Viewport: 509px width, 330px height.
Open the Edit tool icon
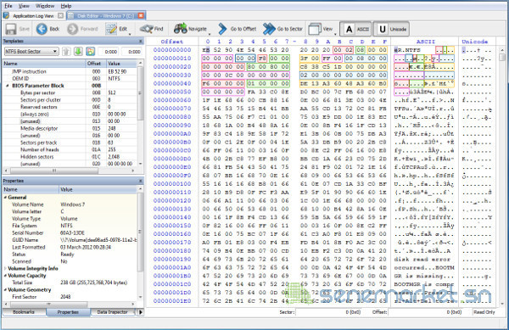click(x=111, y=29)
